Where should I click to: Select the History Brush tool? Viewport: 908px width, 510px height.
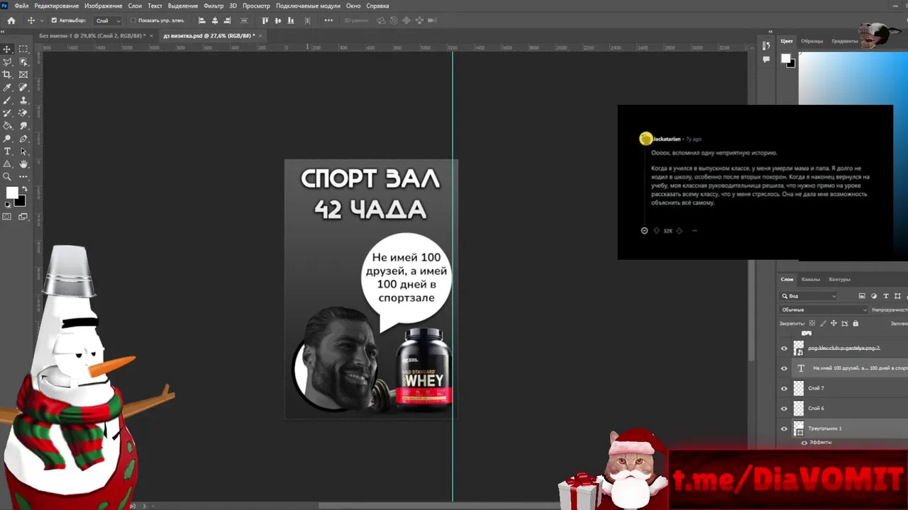pyautogui.click(x=7, y=113)
